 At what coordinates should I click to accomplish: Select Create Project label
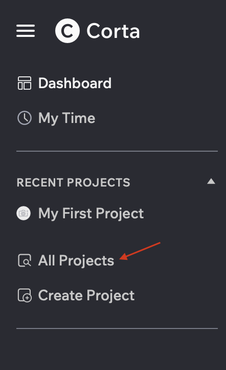pyautogui.click(x=86, y=295)
